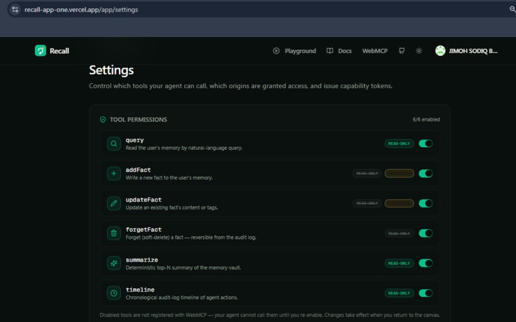Image resolution: width=516 pixels, height=322 pixels.
Task: Disable the addFact tool toggle
Action: [x=426, y=173]
